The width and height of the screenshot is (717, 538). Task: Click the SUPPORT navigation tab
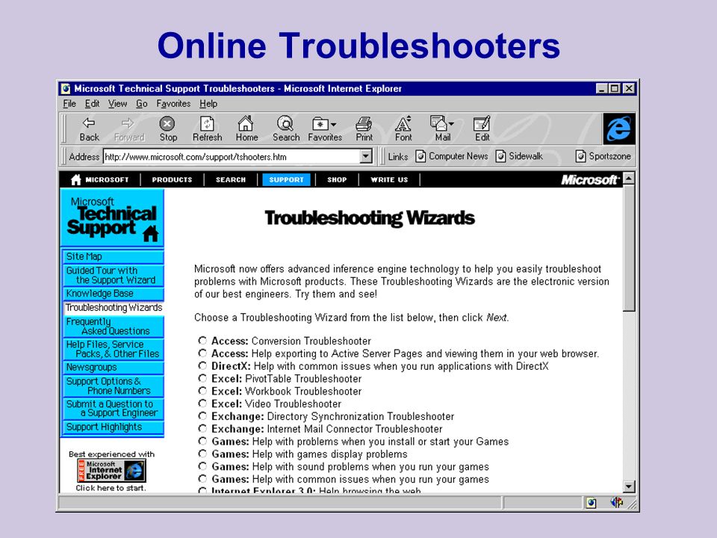[286, 180]
